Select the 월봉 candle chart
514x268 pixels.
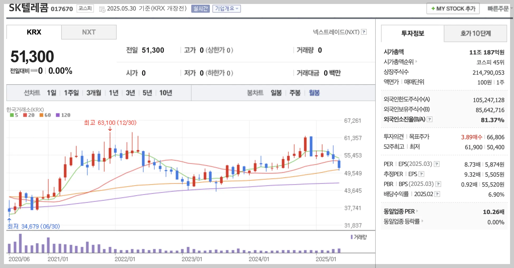(x=314, y=93)
